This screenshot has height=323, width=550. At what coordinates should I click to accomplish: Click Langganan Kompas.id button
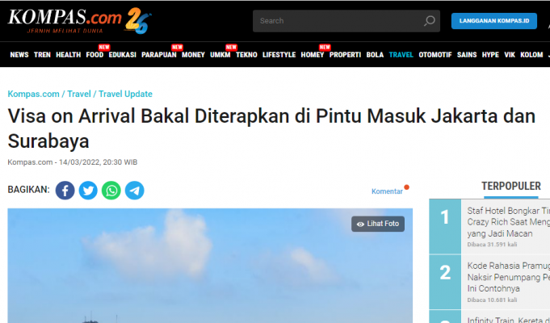click(494, 21)
